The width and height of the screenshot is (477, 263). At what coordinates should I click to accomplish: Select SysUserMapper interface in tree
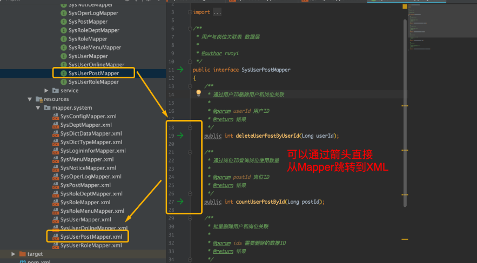pyautogui.click(x=88, y=56)
